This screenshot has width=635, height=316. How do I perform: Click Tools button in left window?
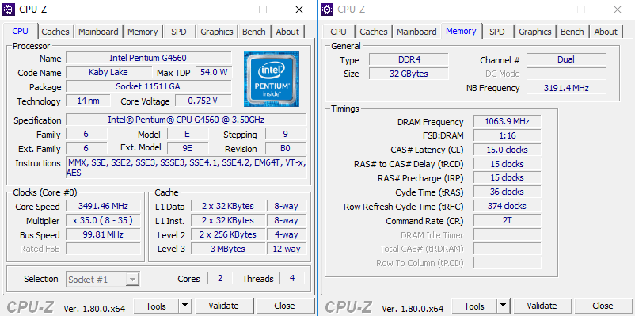tap(156, 306)
